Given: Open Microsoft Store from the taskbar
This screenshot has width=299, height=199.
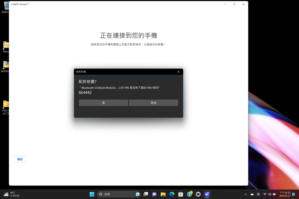Looking at the screenshot, I should 181,194.
